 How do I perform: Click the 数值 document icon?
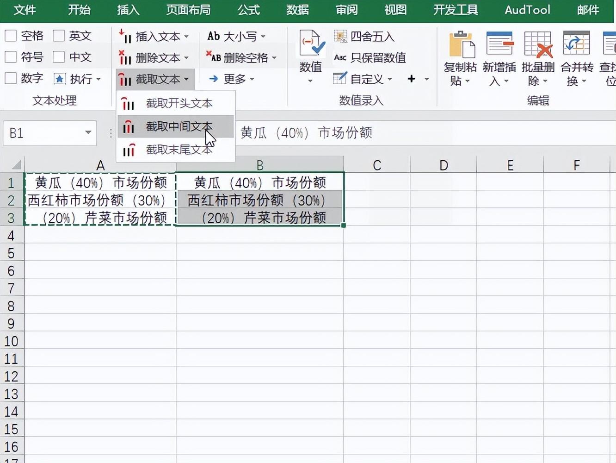click(312, 43)
